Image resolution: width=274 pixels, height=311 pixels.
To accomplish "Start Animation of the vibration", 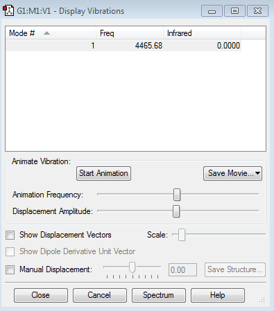I will click(103, 173).
